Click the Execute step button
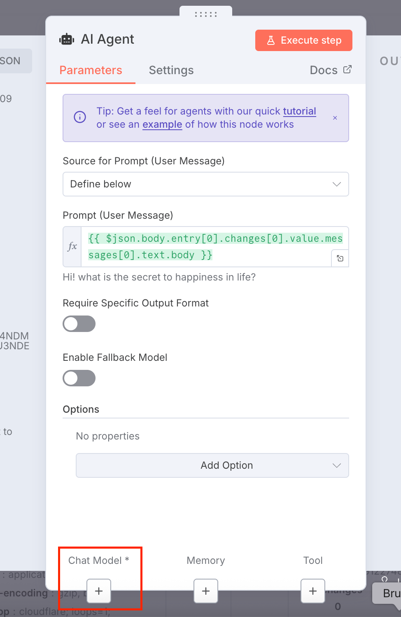Screen dimensions: 401x617 [x=304, y=40]
